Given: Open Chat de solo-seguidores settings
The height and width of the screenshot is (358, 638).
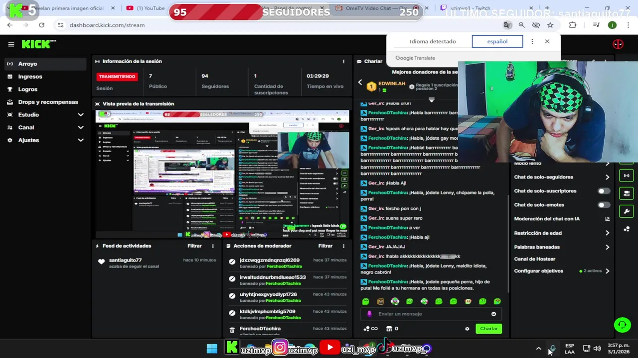Looking at the screenshot, I should [x=562, y=177].
